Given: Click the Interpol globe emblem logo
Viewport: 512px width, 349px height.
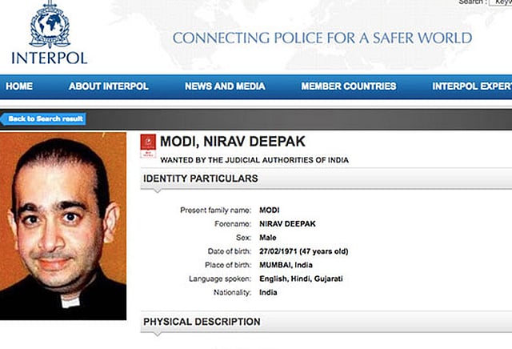Looking at the screenshot, I should tap(49, 25).
